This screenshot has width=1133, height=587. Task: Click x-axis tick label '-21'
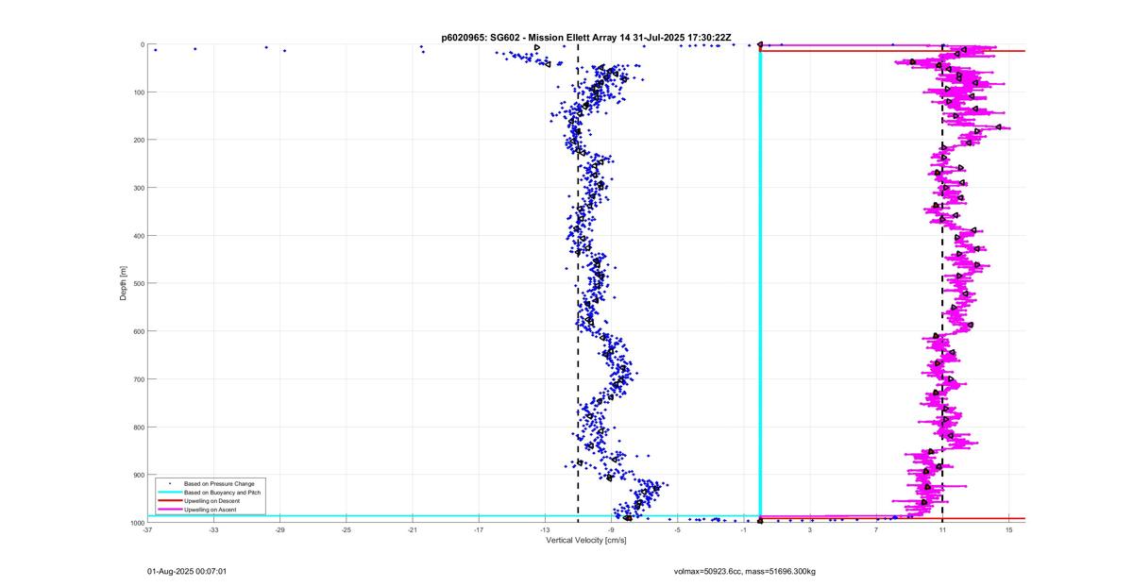pyautogui.click(x=413, y=529)
